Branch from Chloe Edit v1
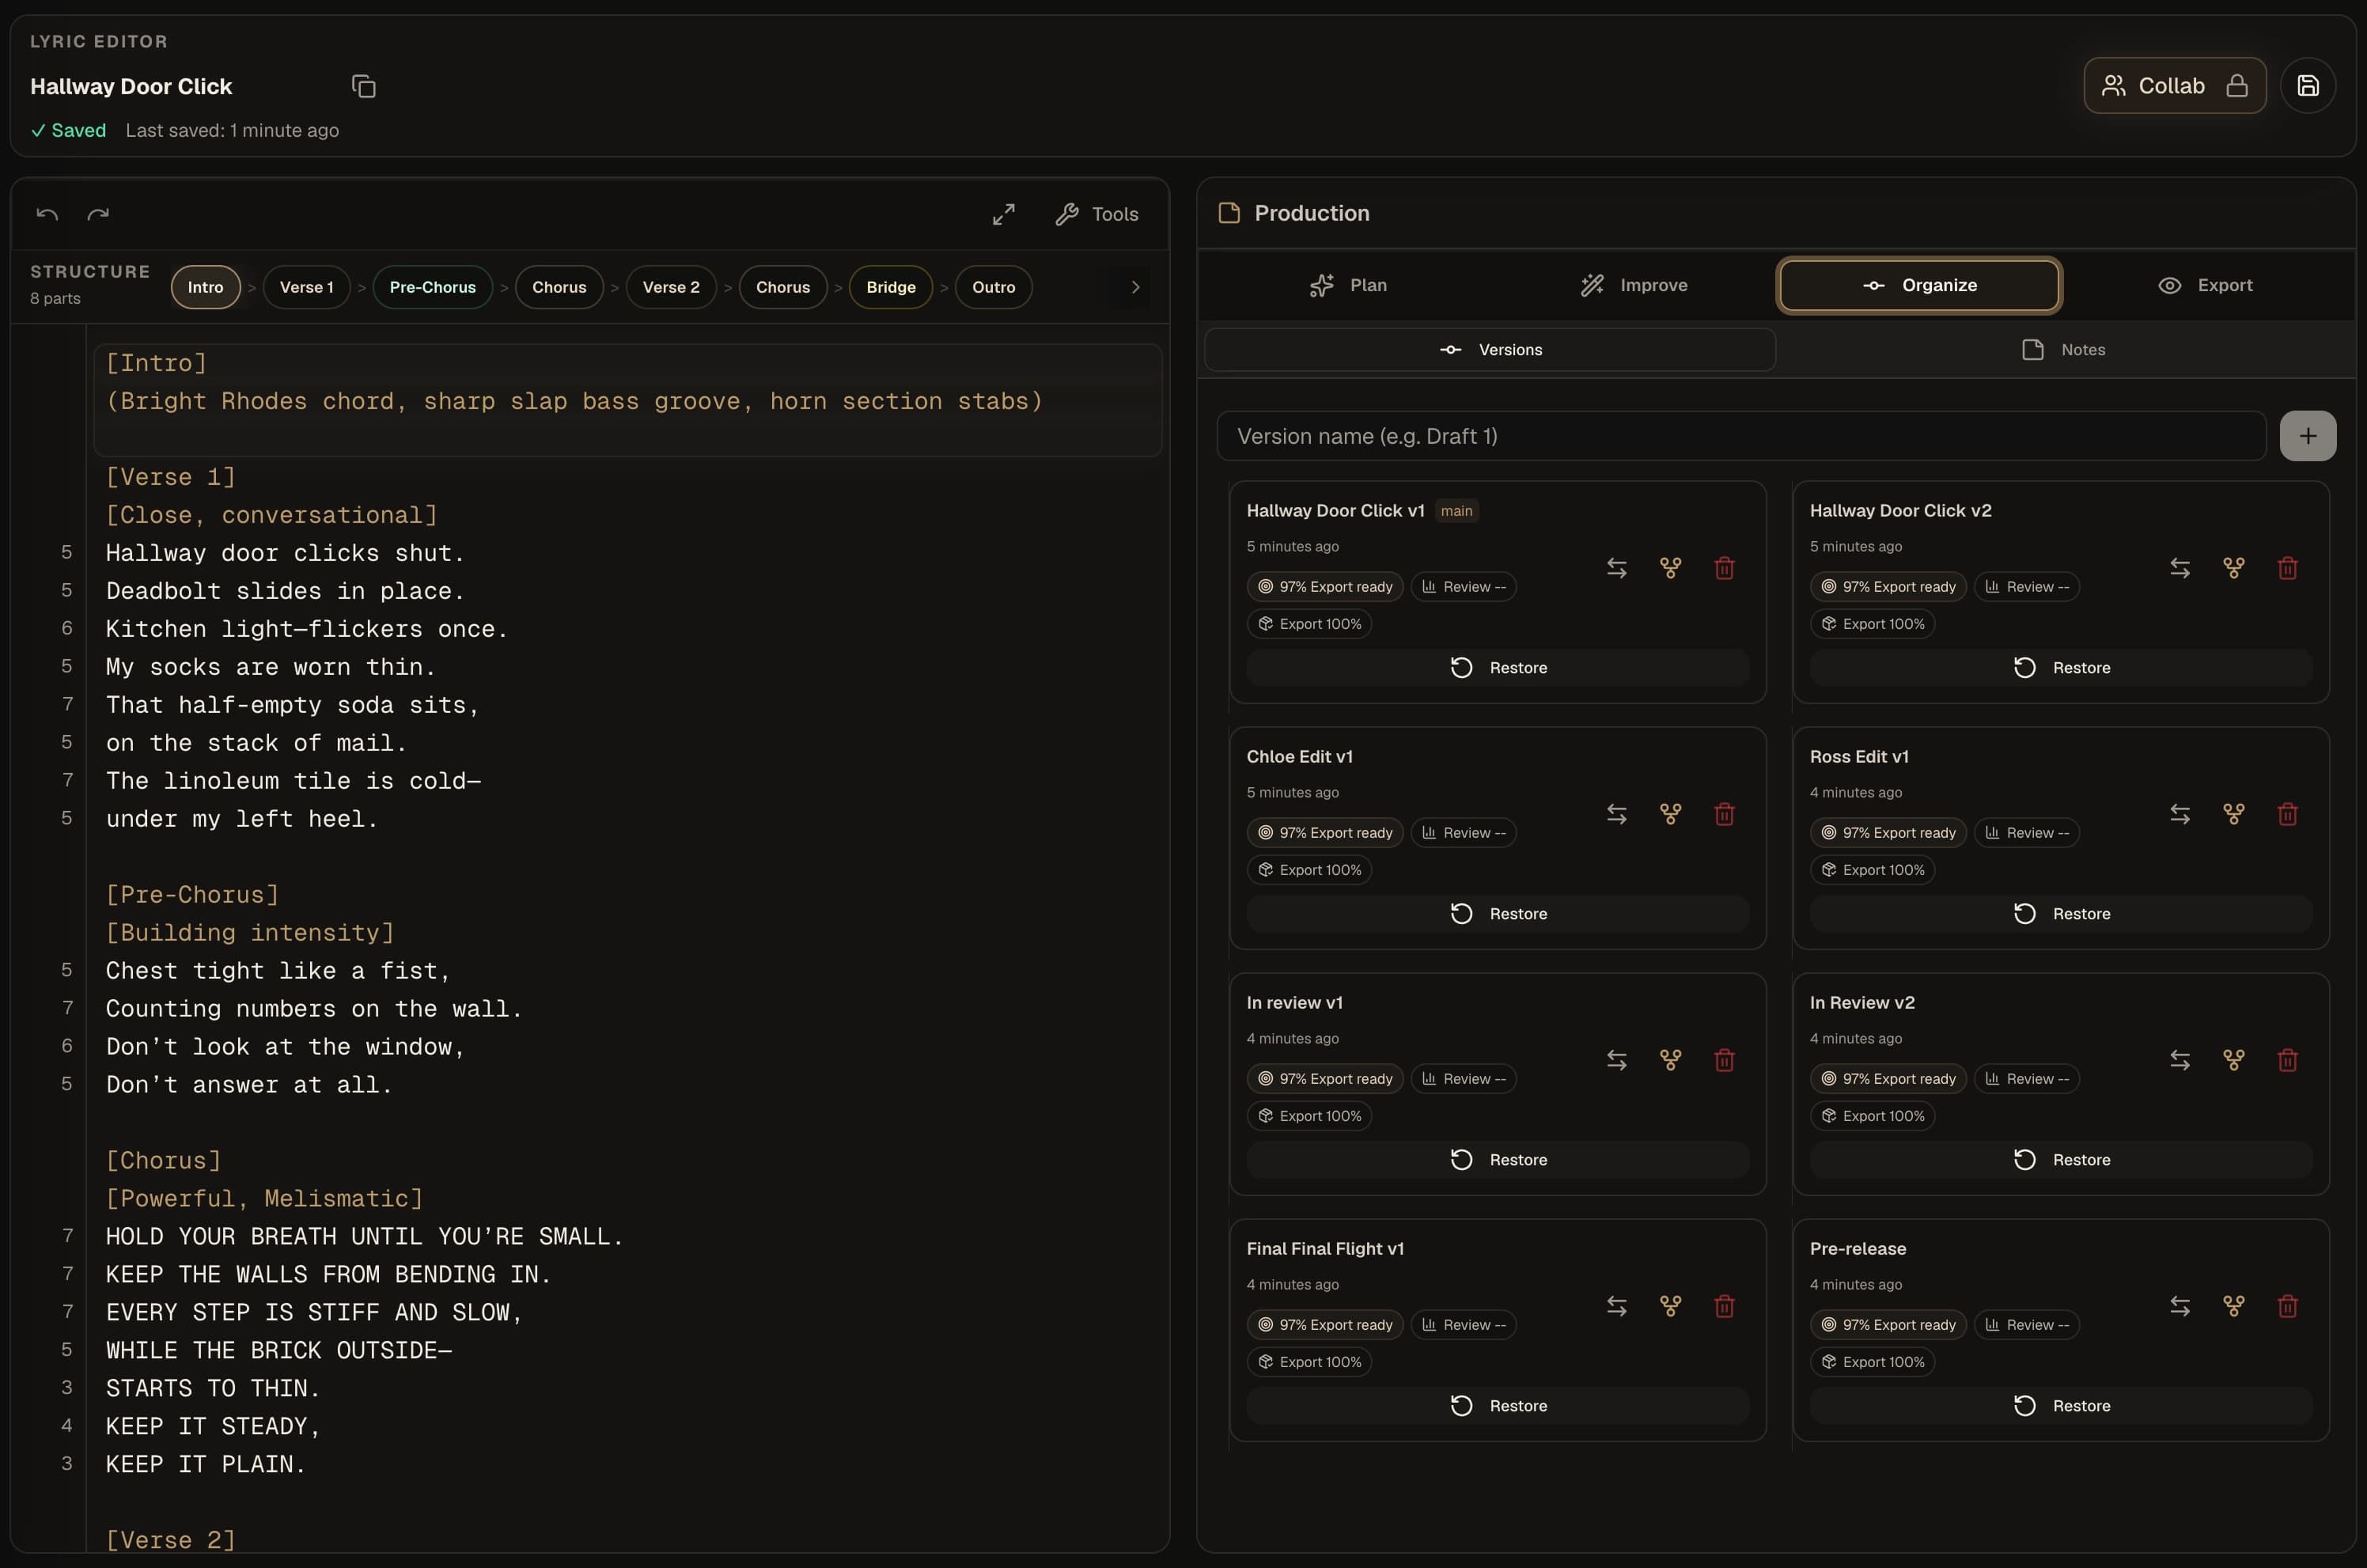This screenshot has height=1568, width=2367. pos(1670,814)
